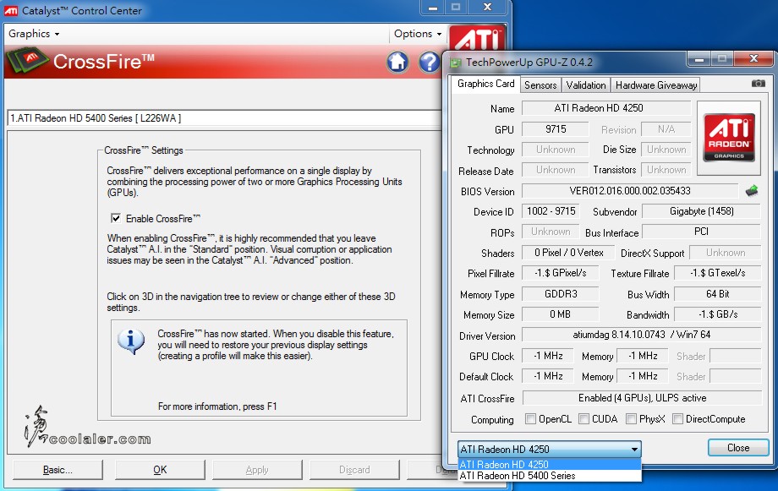
Task: Click the 'For more information, press F1' text
Action: [x=217, y=406]
